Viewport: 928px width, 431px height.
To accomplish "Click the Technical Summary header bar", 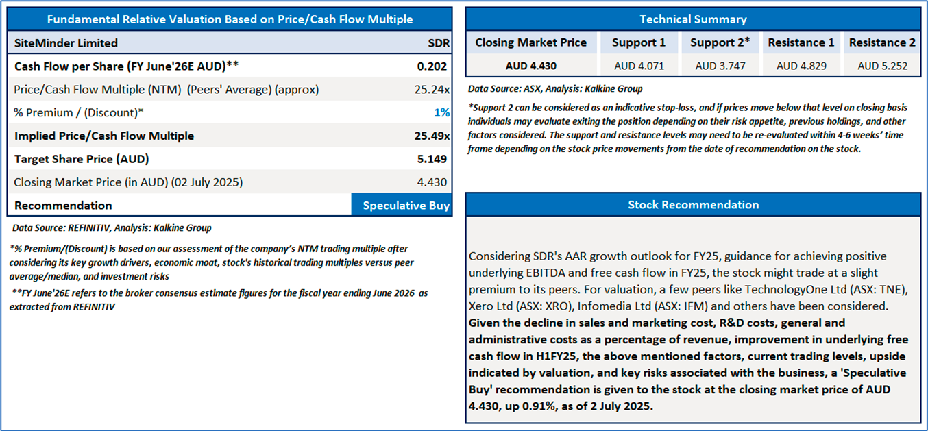I will [693, 19].
